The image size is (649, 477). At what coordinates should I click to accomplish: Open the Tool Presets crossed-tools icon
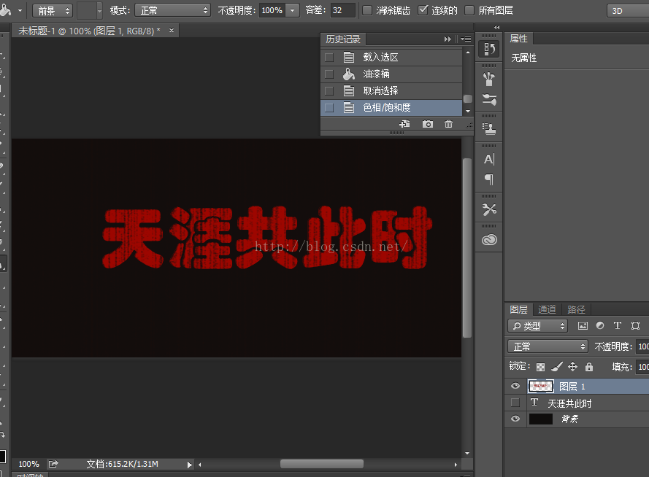tap(489, 209)
